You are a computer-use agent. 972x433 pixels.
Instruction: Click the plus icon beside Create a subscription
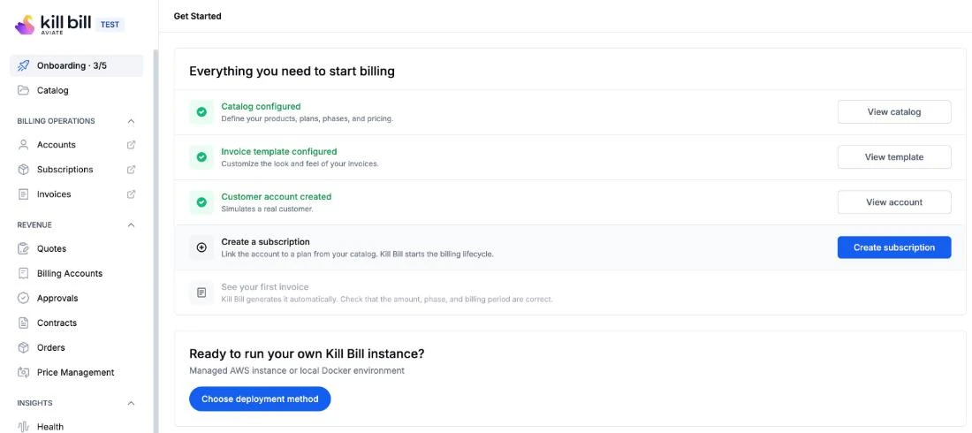[x=201, y=247]
